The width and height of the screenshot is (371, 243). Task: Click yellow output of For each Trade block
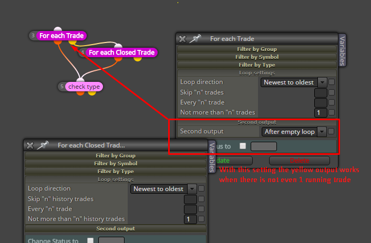[73, 43]
